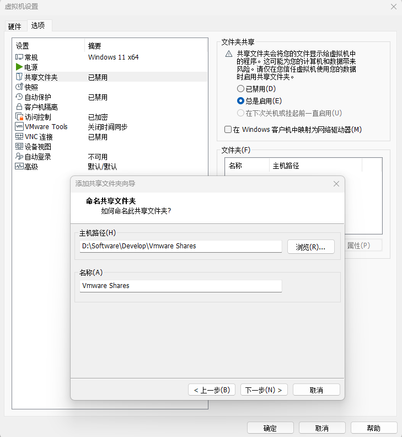This screenshot has height=437, width=402.
Task: Click the 共享文件夹 shared folders icon
Action: (x=19, y=77)
